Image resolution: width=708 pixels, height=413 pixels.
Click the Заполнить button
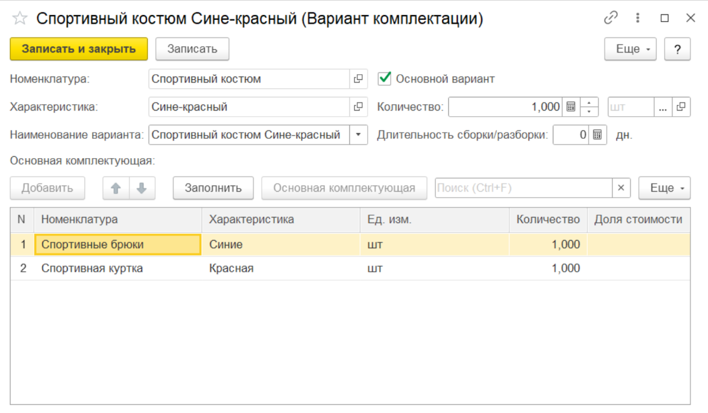point(213,188)
